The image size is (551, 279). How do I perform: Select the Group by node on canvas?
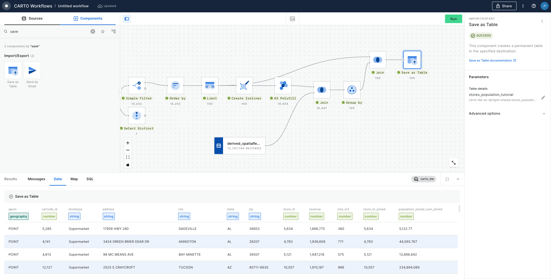(x=352, y=90)
